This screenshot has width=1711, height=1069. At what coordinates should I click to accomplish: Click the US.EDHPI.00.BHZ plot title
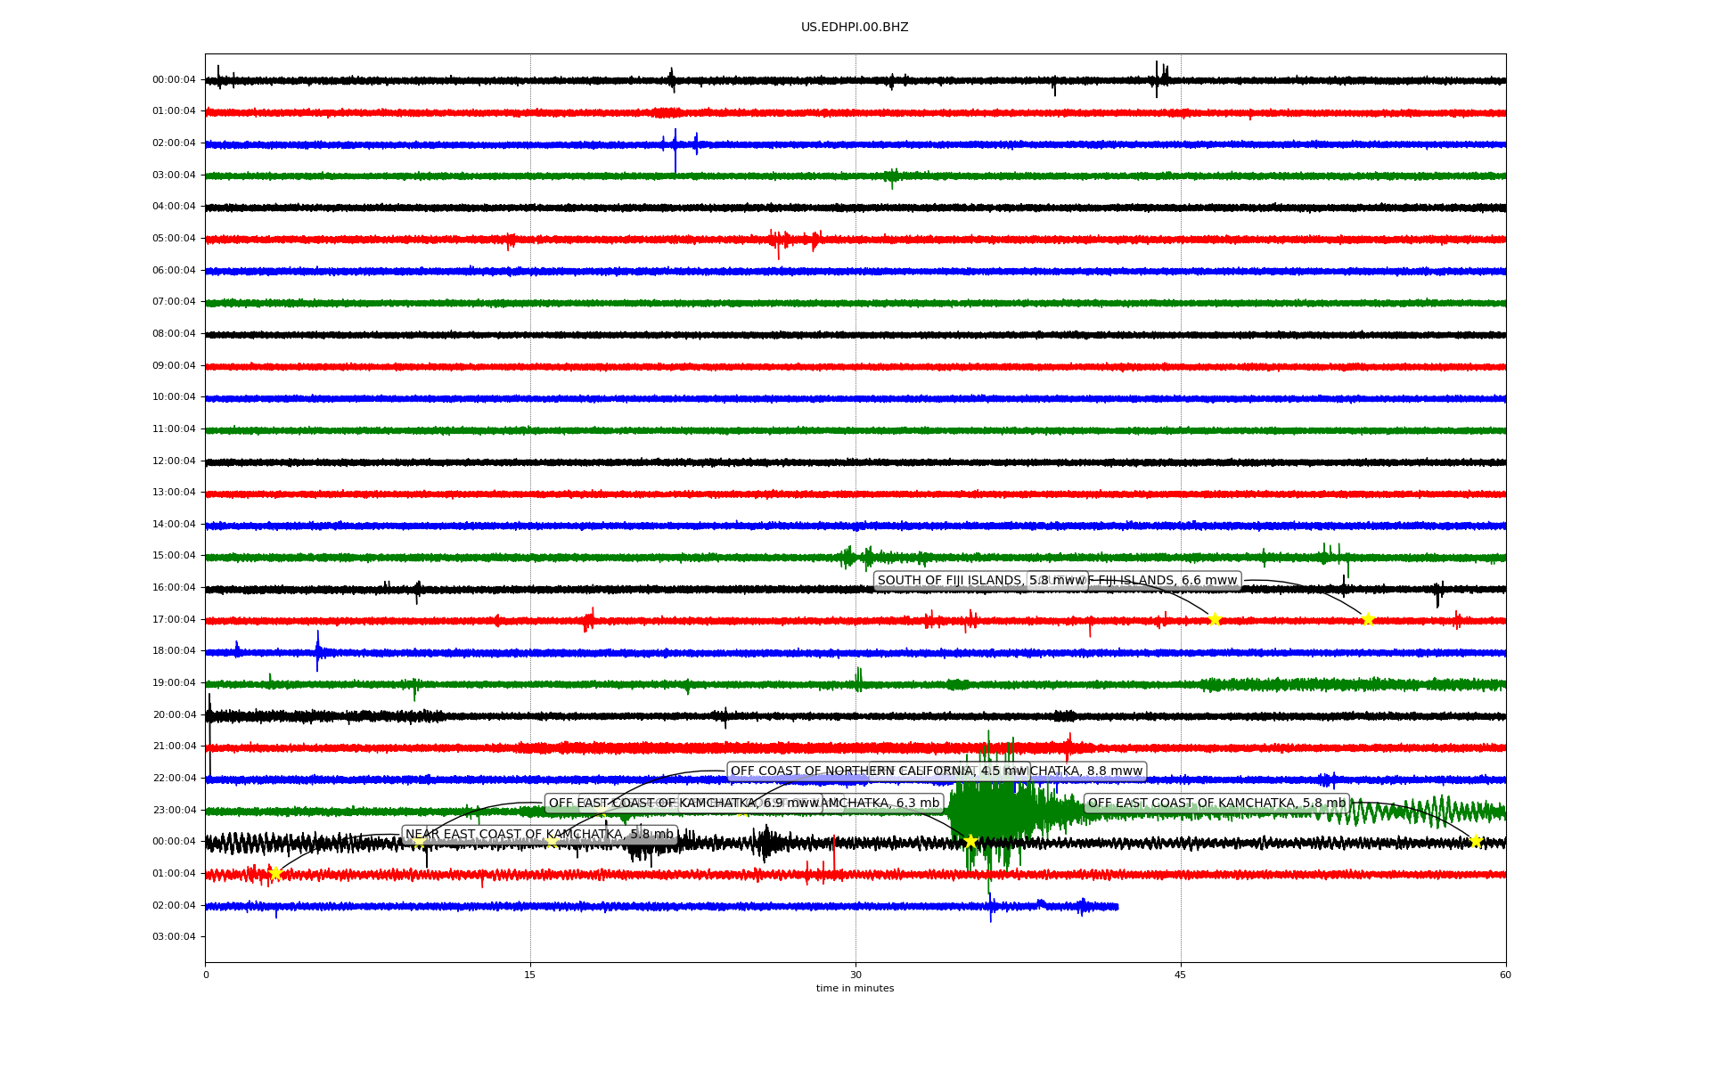click(x=855, y=28)
